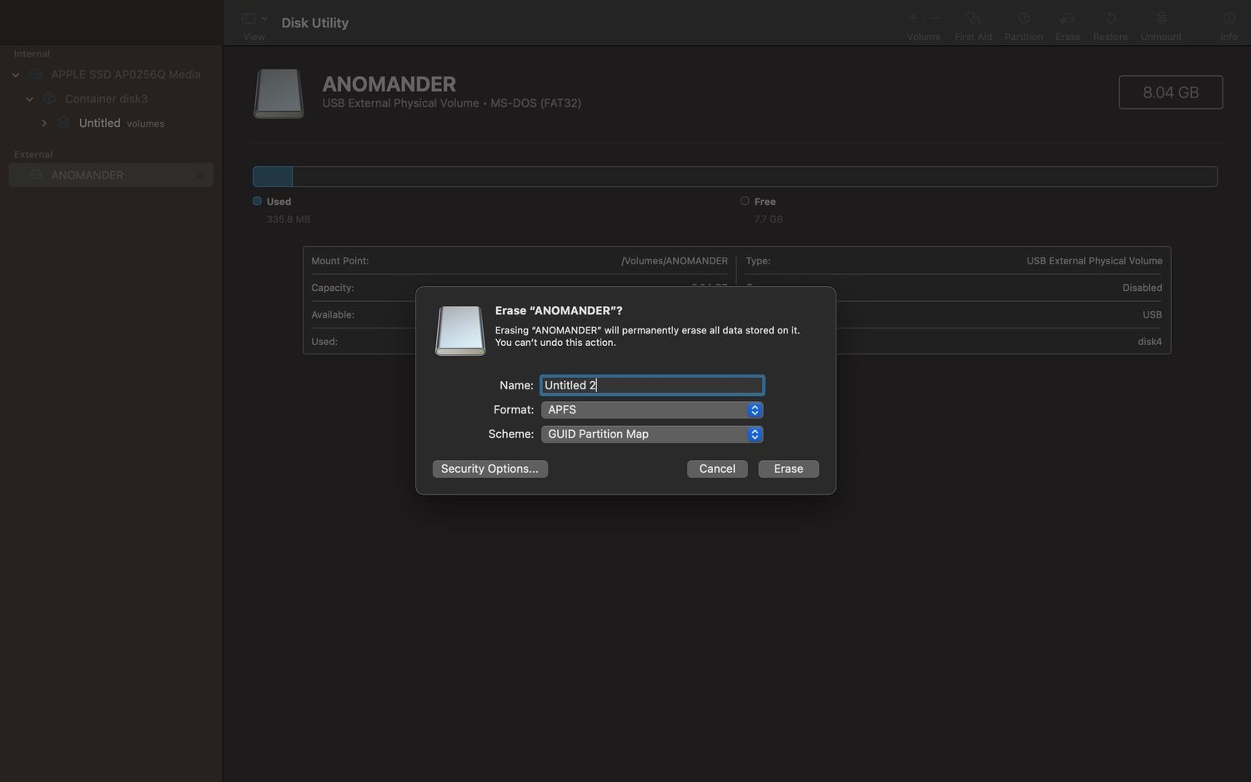
Task: Click the Container disk3 cube icon
Action: point(49,98)
